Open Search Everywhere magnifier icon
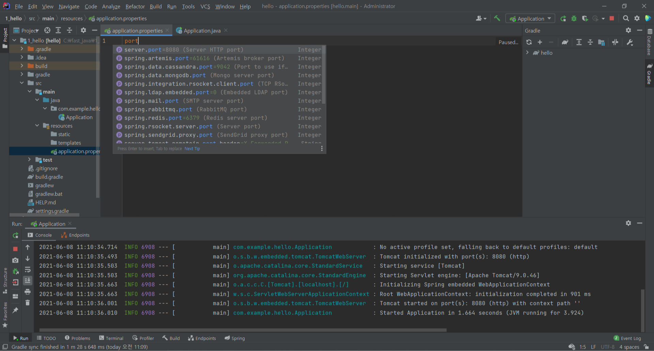This screenshot has height=351, width=654. pyautogui.click(x=626, y=18)
